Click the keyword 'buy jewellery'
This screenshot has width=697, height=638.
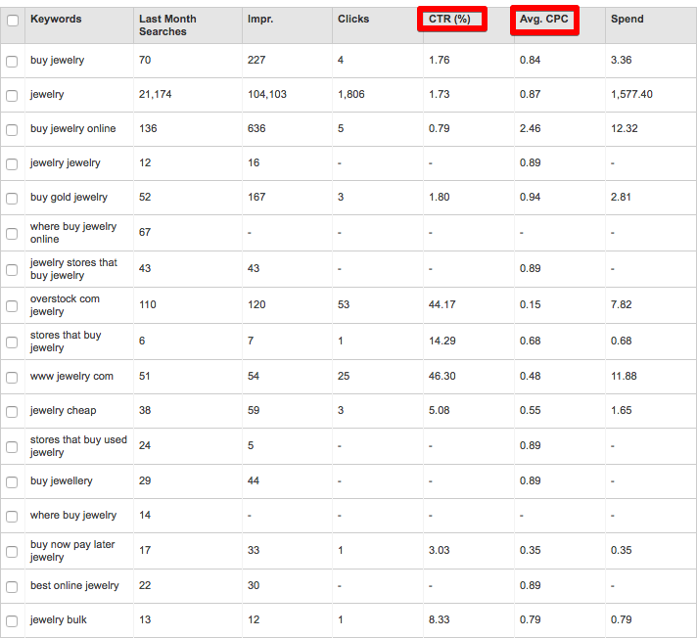(62, 481)
